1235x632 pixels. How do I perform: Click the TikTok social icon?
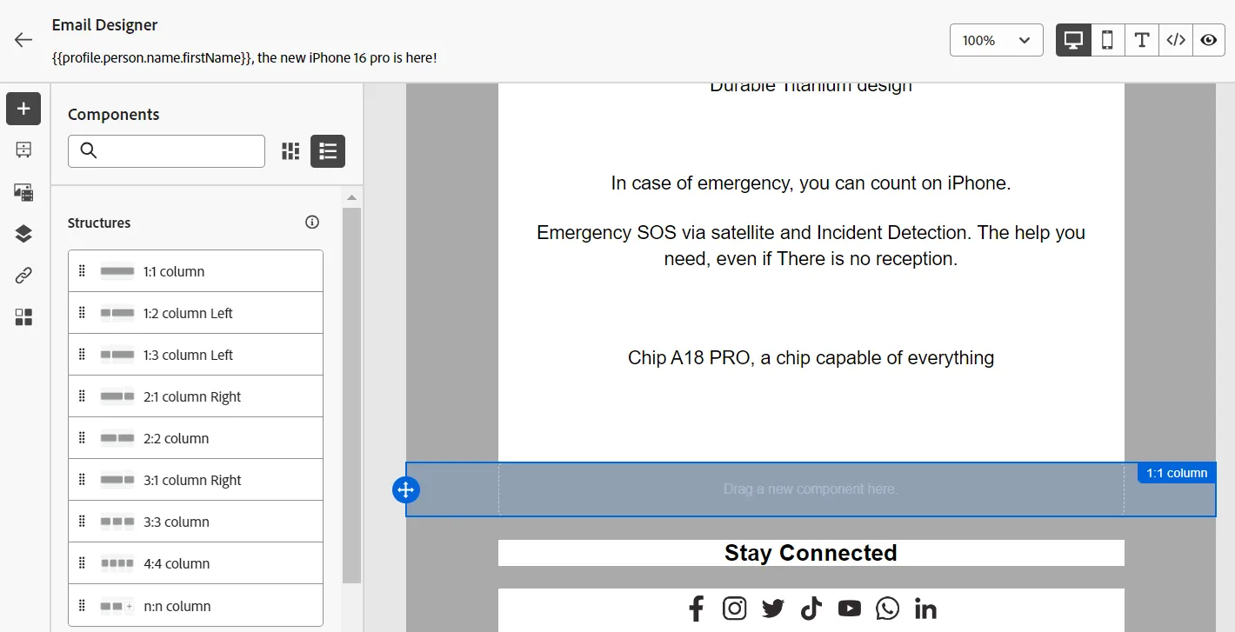pos(811,609)
